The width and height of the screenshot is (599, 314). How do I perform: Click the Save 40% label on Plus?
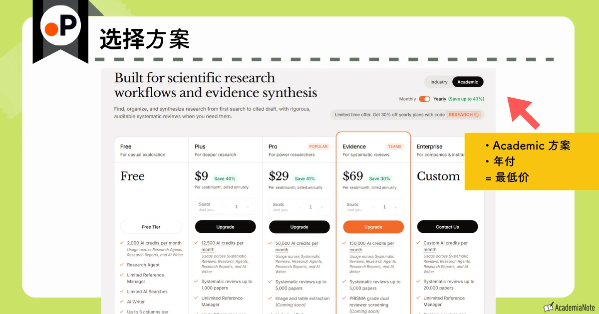point(225,178)
